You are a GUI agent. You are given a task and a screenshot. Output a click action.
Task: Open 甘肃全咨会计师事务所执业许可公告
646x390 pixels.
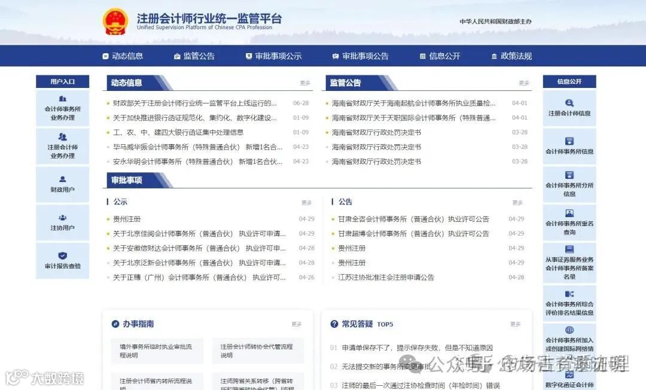pyautogui.click(x=413, y=219)
